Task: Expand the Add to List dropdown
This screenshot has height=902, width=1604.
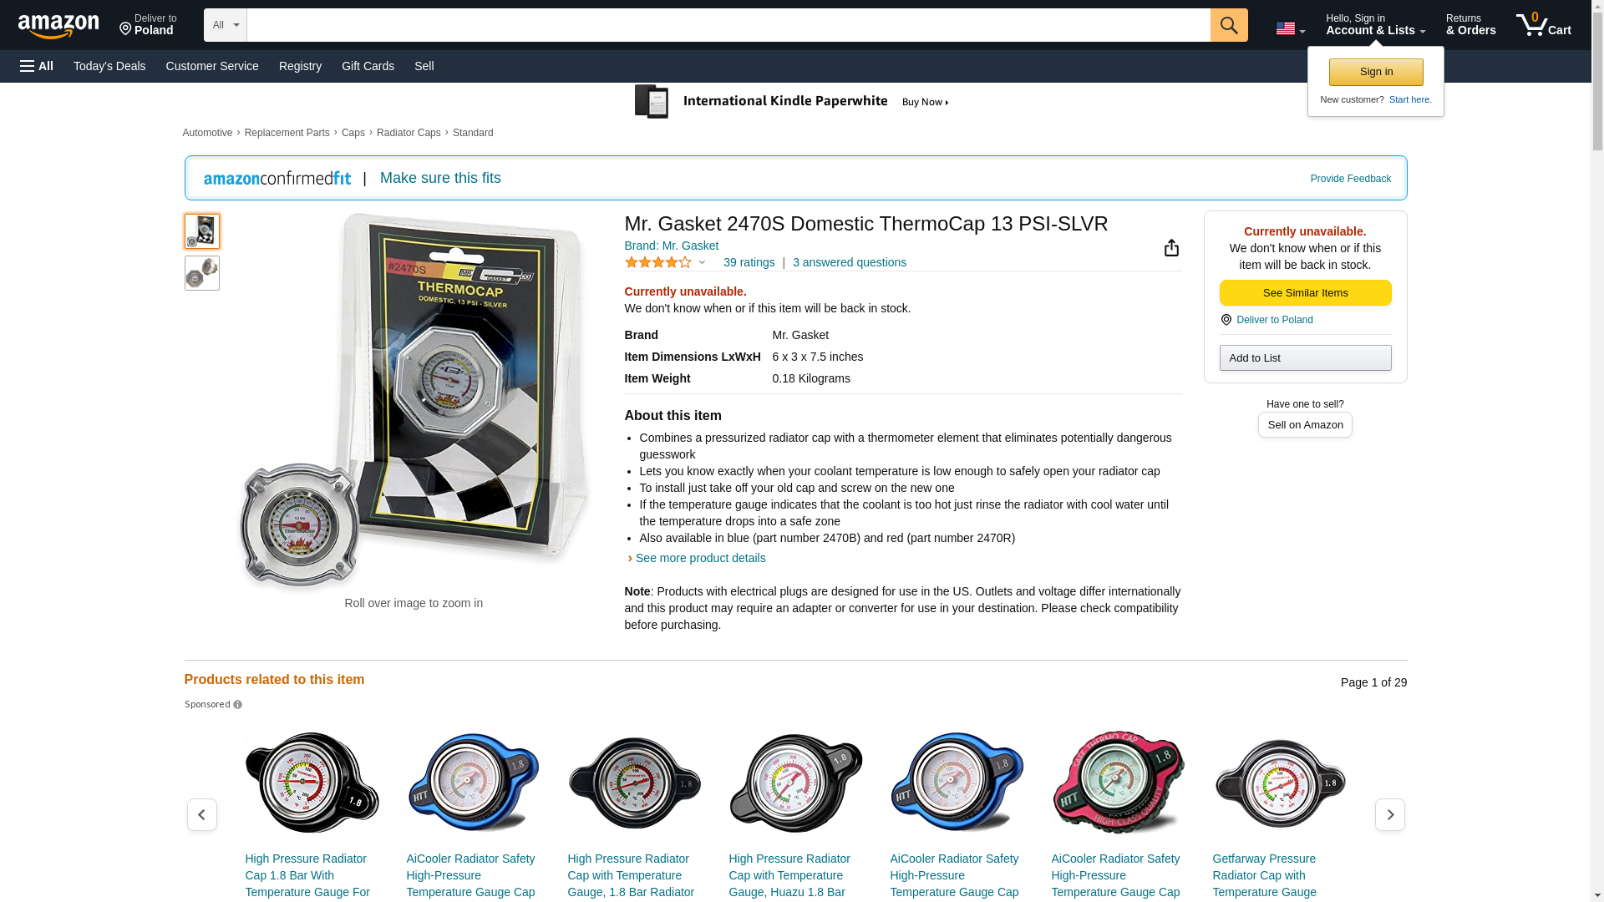Action: (x=1305, y=357)
